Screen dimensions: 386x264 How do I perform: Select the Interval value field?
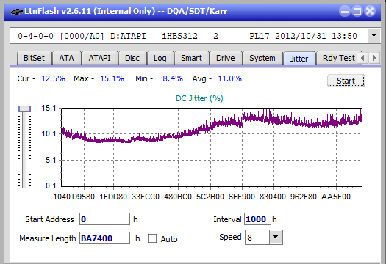point(257,219)
